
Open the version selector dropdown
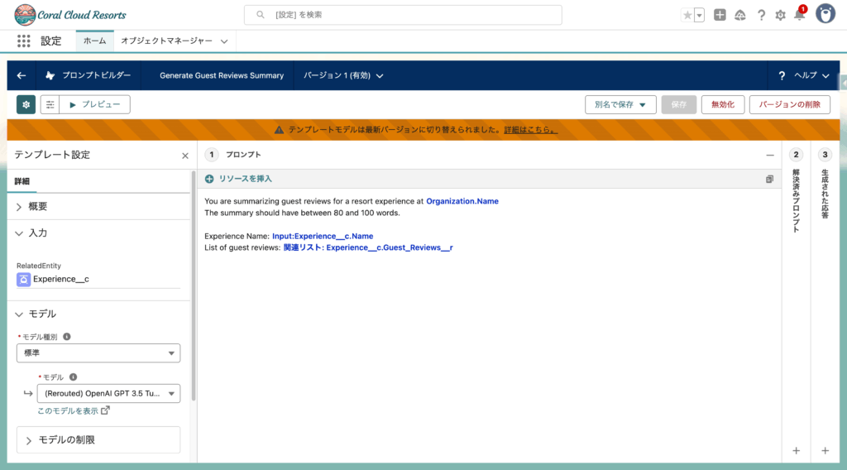click(x=343, y=75)
